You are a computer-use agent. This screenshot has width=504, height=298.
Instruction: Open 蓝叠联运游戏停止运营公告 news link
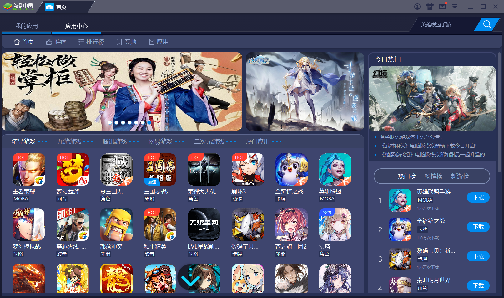point(411,137)
